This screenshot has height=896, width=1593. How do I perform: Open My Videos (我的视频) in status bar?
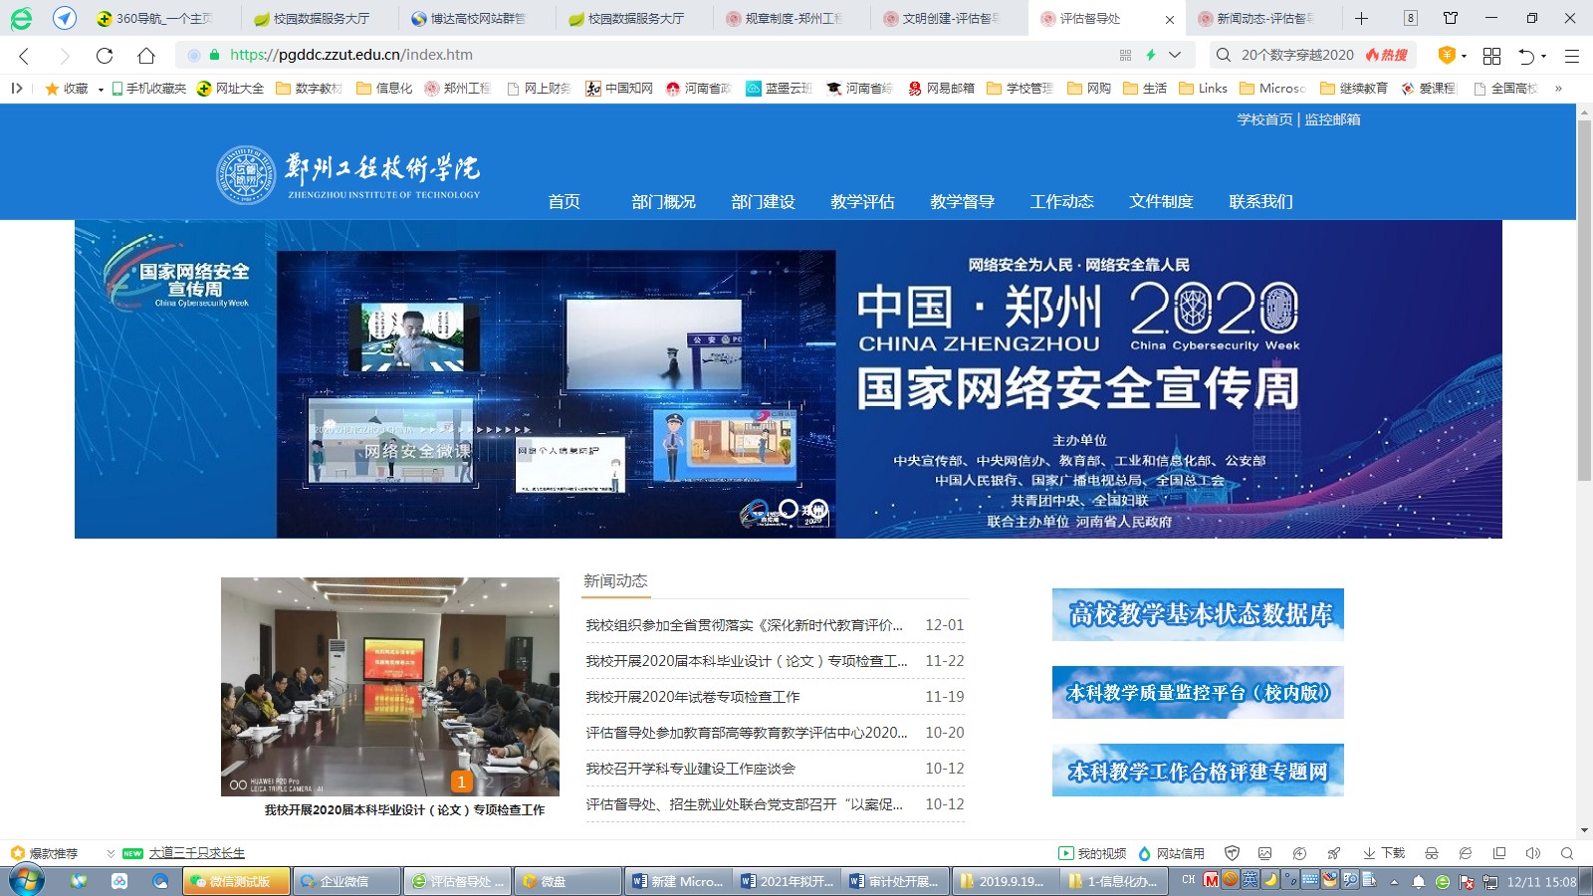1092,853
